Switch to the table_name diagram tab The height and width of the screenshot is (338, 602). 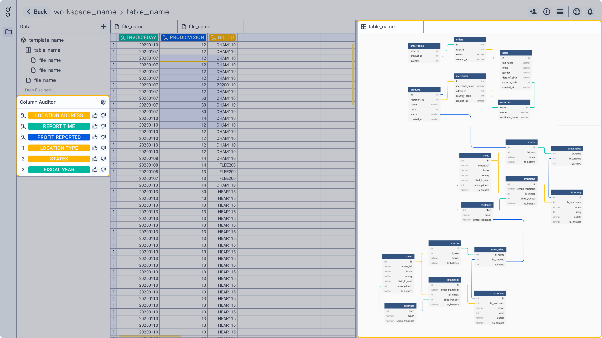pos(391,27)
